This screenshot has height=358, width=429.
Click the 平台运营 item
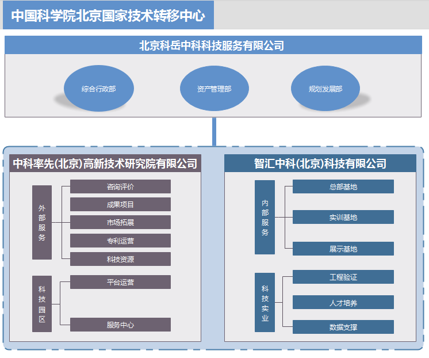[x=120, y=282]
